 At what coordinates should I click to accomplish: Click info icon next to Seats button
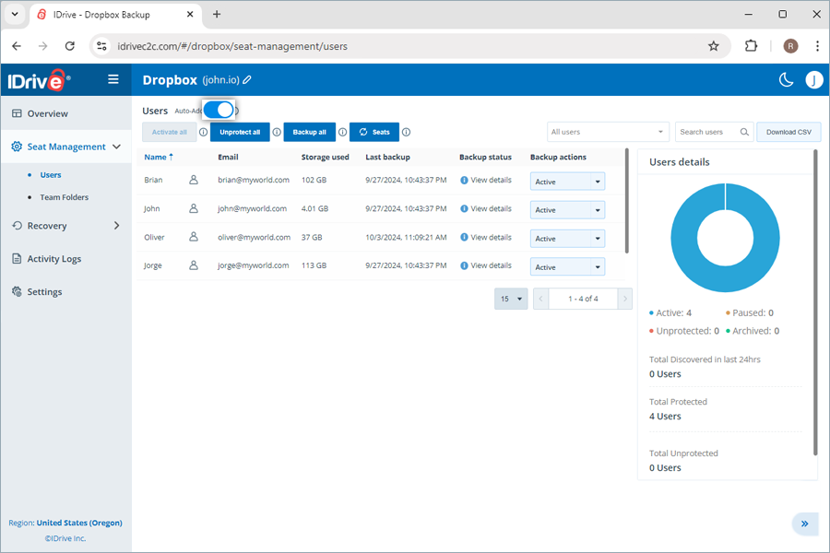click(406, 133)
